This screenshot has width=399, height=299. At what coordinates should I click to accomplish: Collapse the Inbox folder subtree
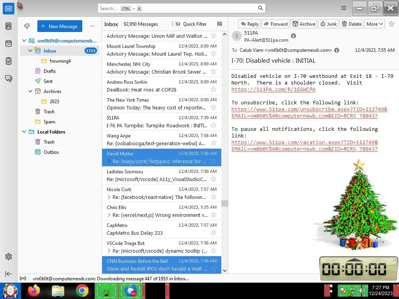pos(30,51)
